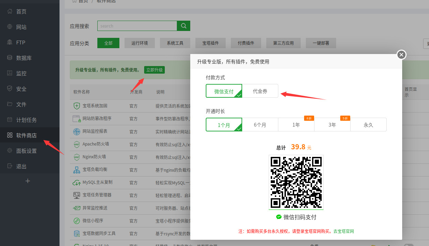Choose the 永久 duration option

click(x=368, y=125)
